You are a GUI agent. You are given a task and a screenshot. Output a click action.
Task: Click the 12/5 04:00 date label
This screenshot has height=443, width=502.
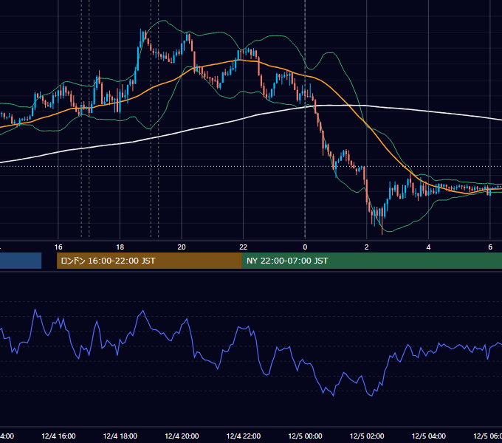tap(429, 436)
